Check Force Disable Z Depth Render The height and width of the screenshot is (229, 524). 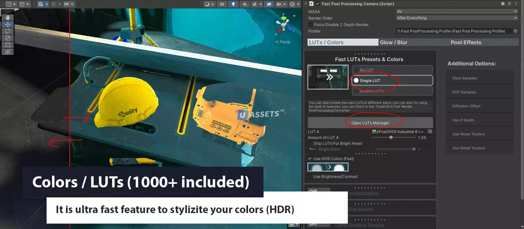[x=310, y=24]
